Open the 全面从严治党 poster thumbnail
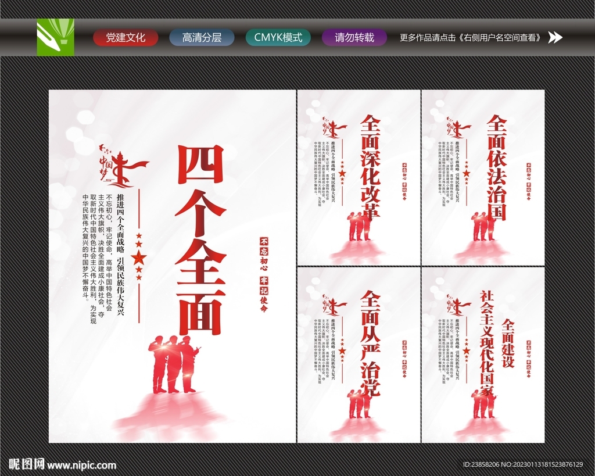 pos(359,355)
